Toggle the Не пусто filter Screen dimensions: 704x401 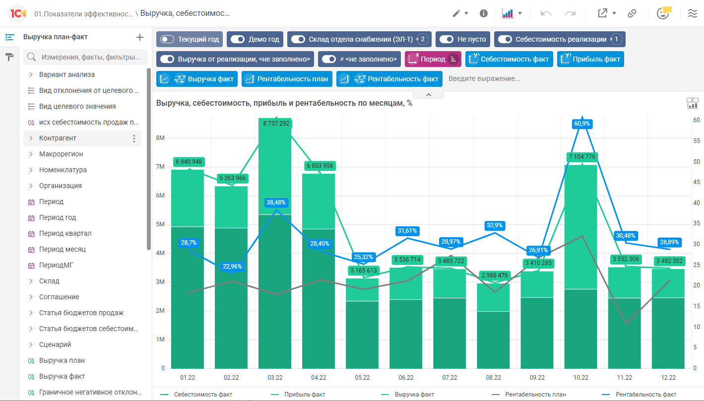pyautogui.click(x=447, y=39)
